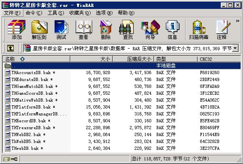This screenshot has width=243, height=164.
Task: Open the Comment (注释) toolbar tool
Action: [222, 30]
